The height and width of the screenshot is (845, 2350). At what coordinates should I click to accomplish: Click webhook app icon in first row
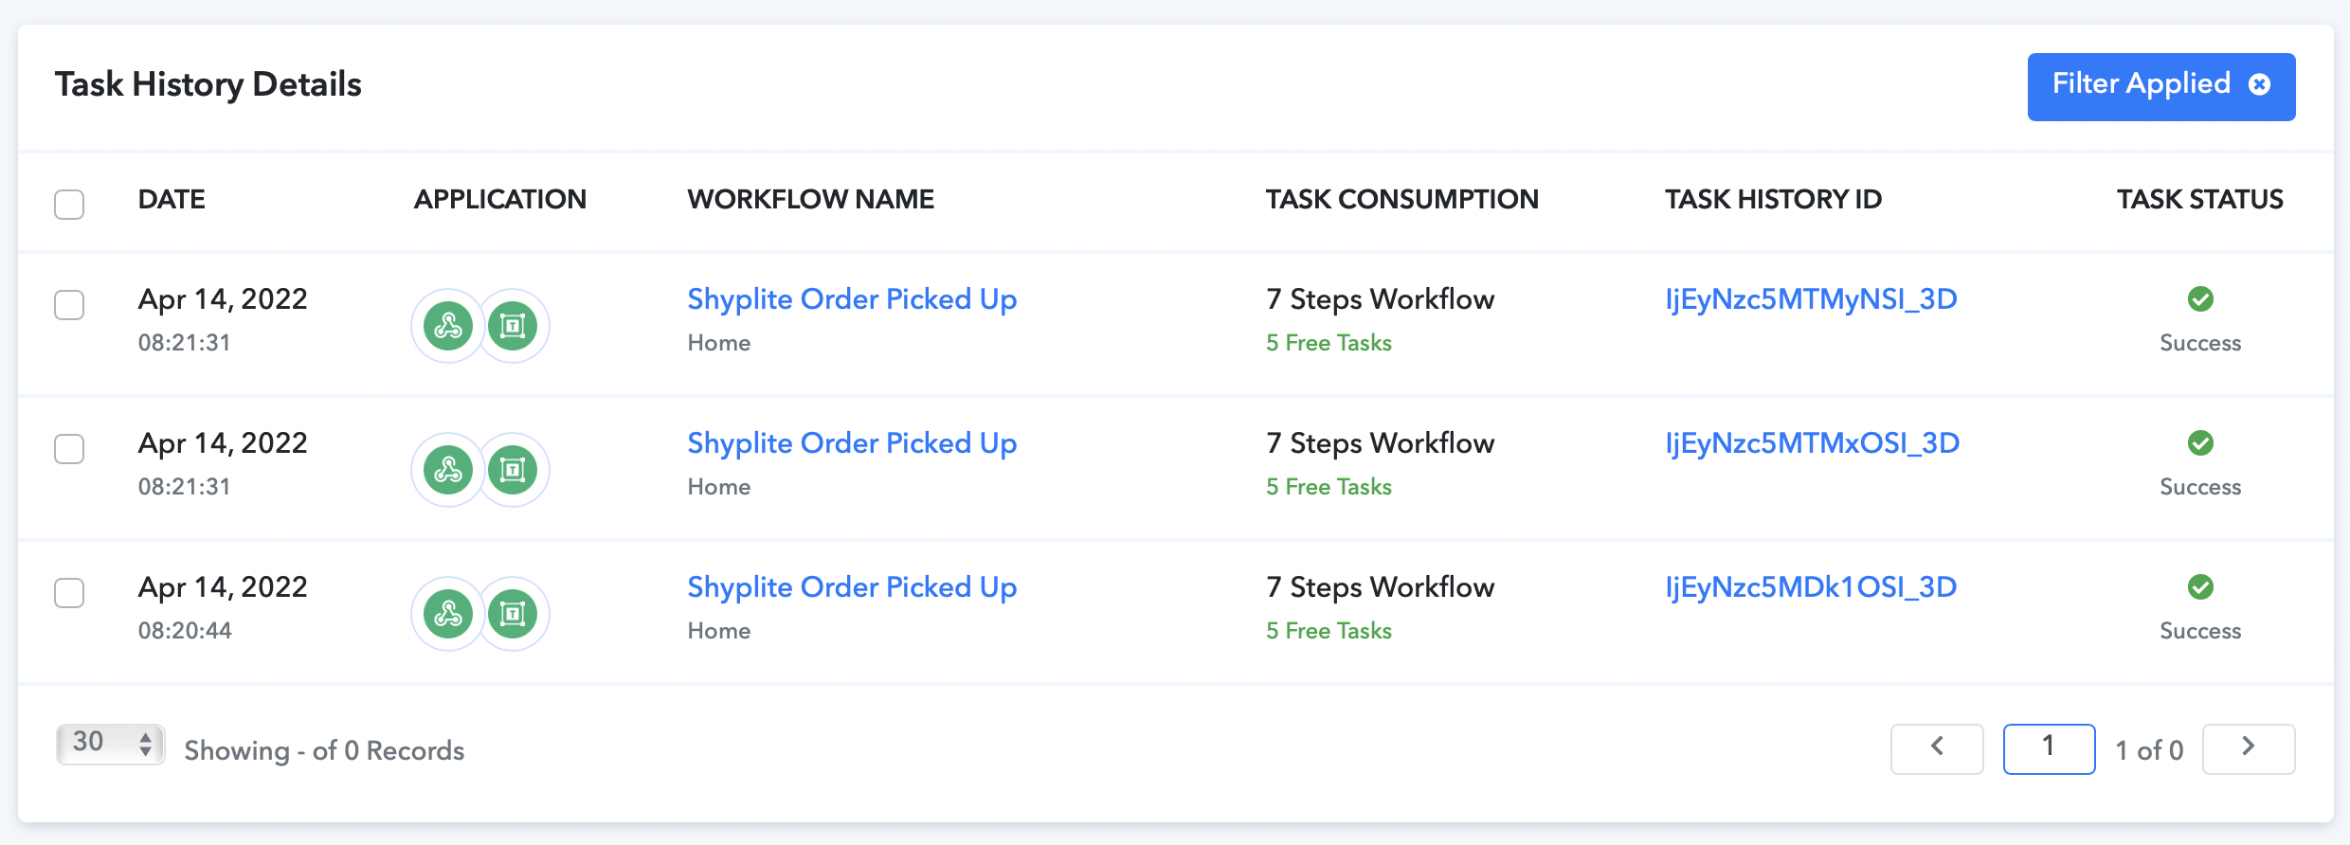click(x=448, y=326)
